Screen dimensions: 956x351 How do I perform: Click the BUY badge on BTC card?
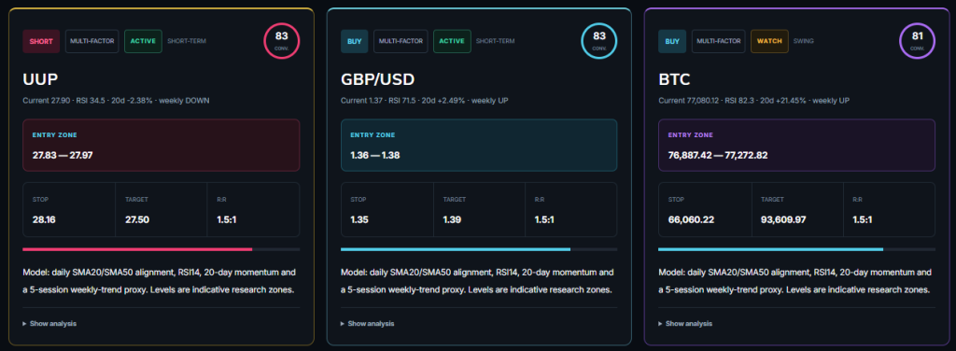[672, 41]
